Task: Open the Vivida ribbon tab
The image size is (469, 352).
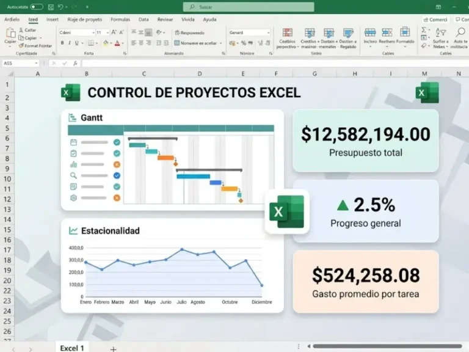Action: tap(188, 20)
